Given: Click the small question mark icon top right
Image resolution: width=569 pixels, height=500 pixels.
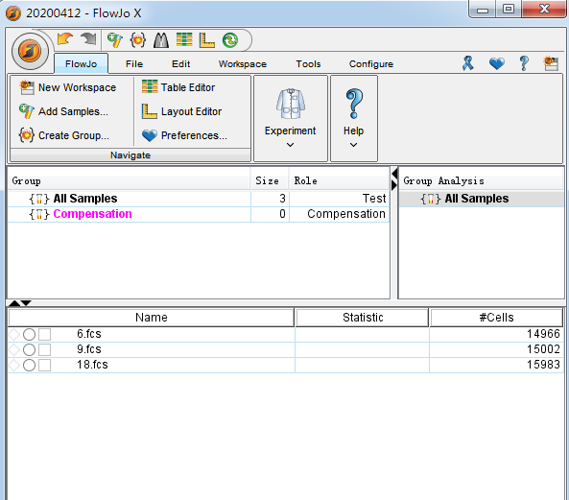Looking at the screenshot, I should point(524,63).
